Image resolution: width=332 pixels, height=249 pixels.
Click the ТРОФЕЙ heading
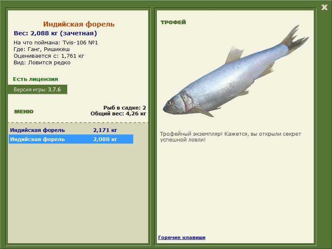coord(173,22)
